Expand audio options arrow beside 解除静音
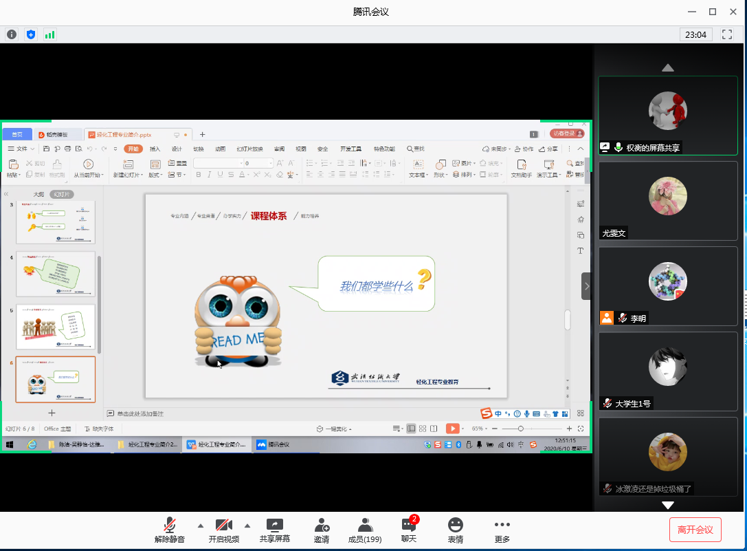Image resolution: width=747 pixels, height=551 pixels. click(x=200, y=526)
